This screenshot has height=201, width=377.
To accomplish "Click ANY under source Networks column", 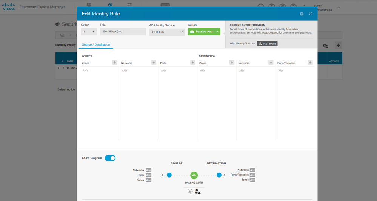I will 125,71.
